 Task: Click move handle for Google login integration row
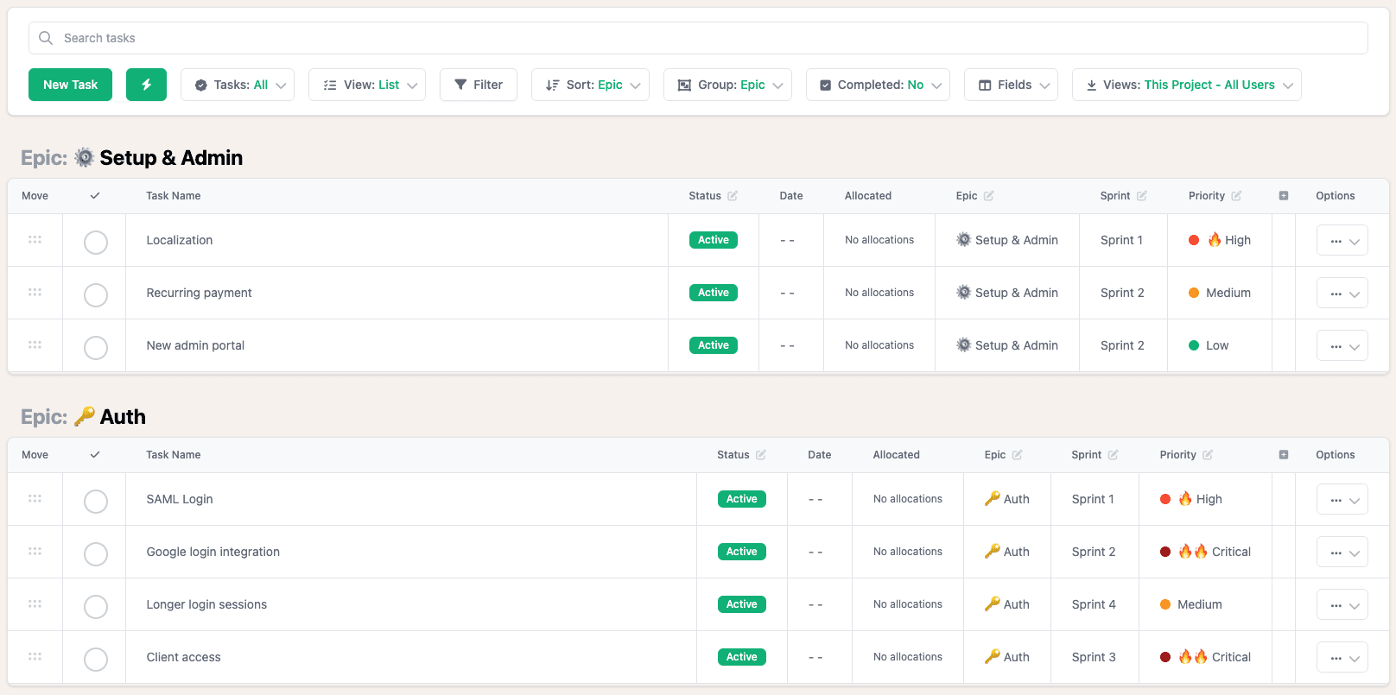click(x=35, y=551)
